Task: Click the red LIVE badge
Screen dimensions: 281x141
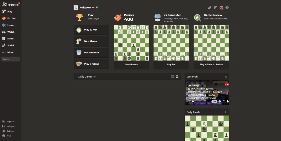Action: (227, 84)
